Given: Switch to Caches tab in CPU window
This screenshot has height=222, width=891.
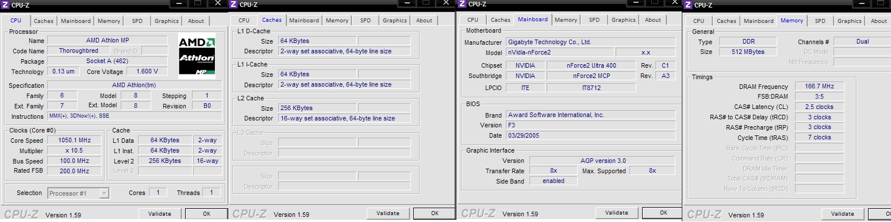Looking at the screenshot, I should 43,21.
